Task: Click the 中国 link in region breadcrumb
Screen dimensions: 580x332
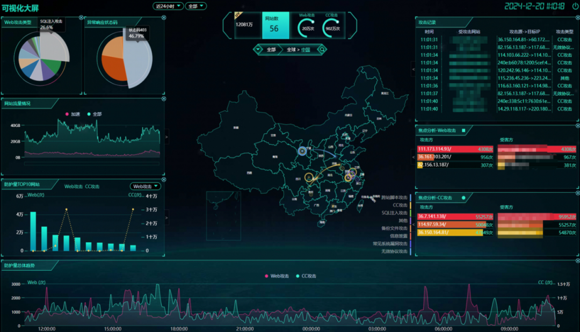Action: (306, 49)
